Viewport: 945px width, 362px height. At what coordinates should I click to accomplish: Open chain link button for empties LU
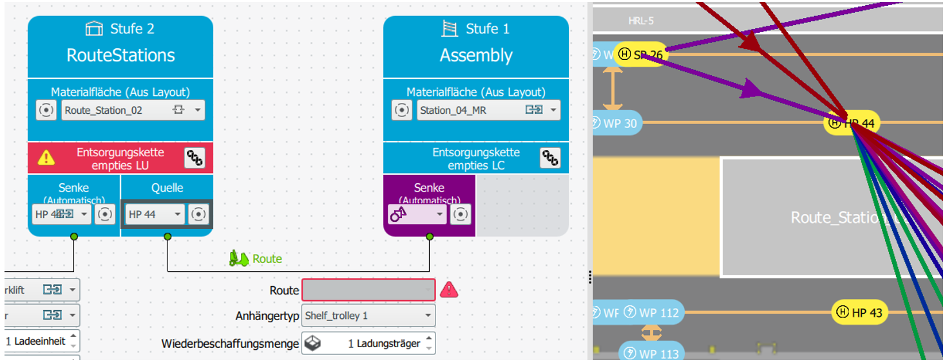(195, 158)
